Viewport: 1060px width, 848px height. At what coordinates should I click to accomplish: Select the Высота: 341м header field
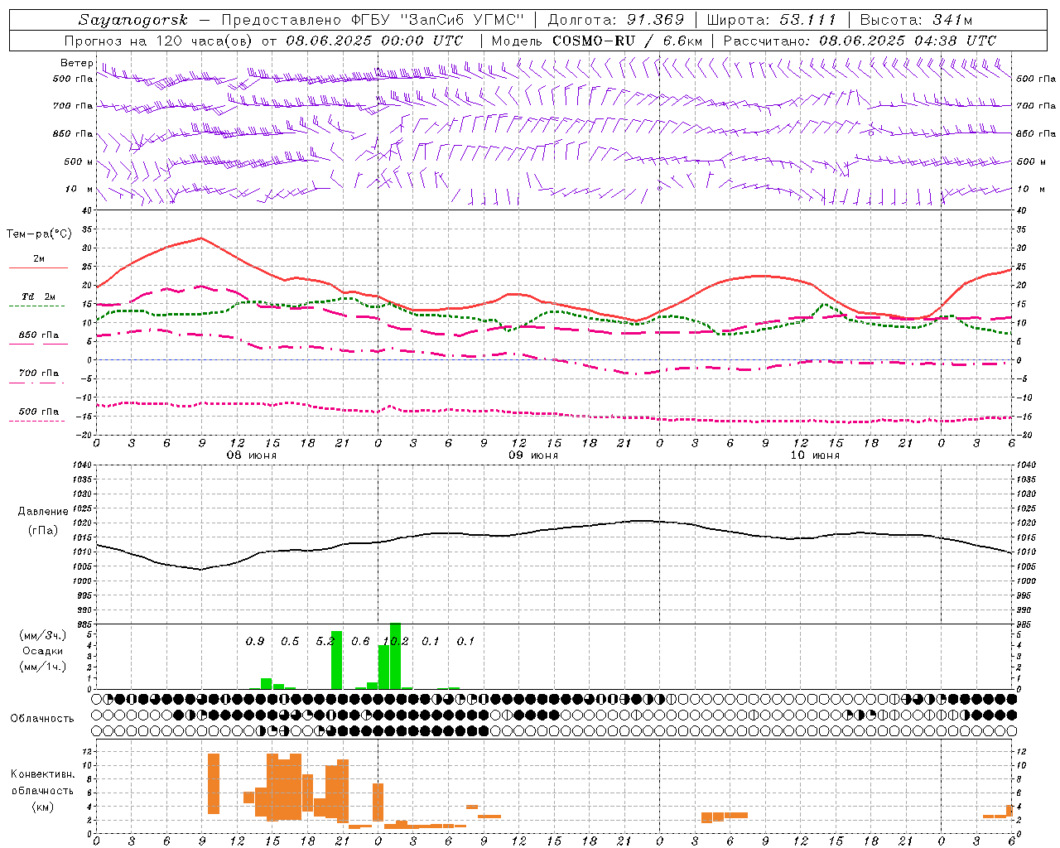916,20
